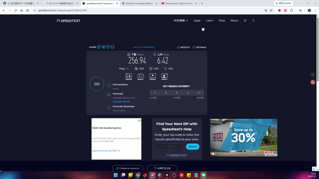Image resolution: width=319 pixels, height=179 pixels.
Task: Open WeChat from the taskbar
Action: [203, 175]
